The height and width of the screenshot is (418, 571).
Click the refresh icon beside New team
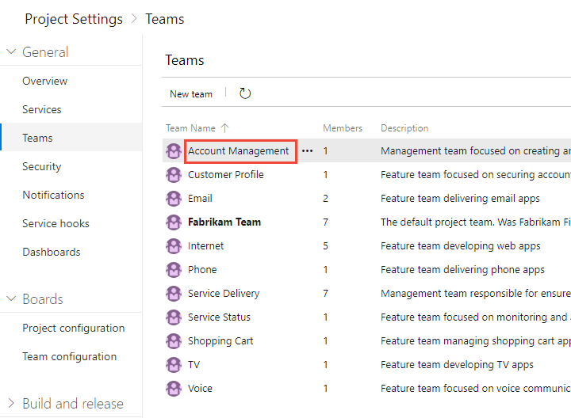pos(245,93)
